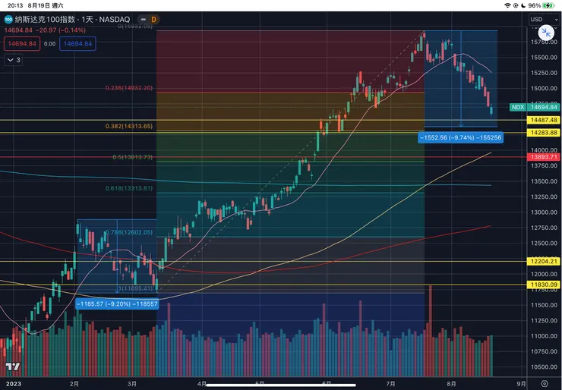The image size is (562, 390).
Task: Open the USD currency dropdown
Action: [544, 19]
